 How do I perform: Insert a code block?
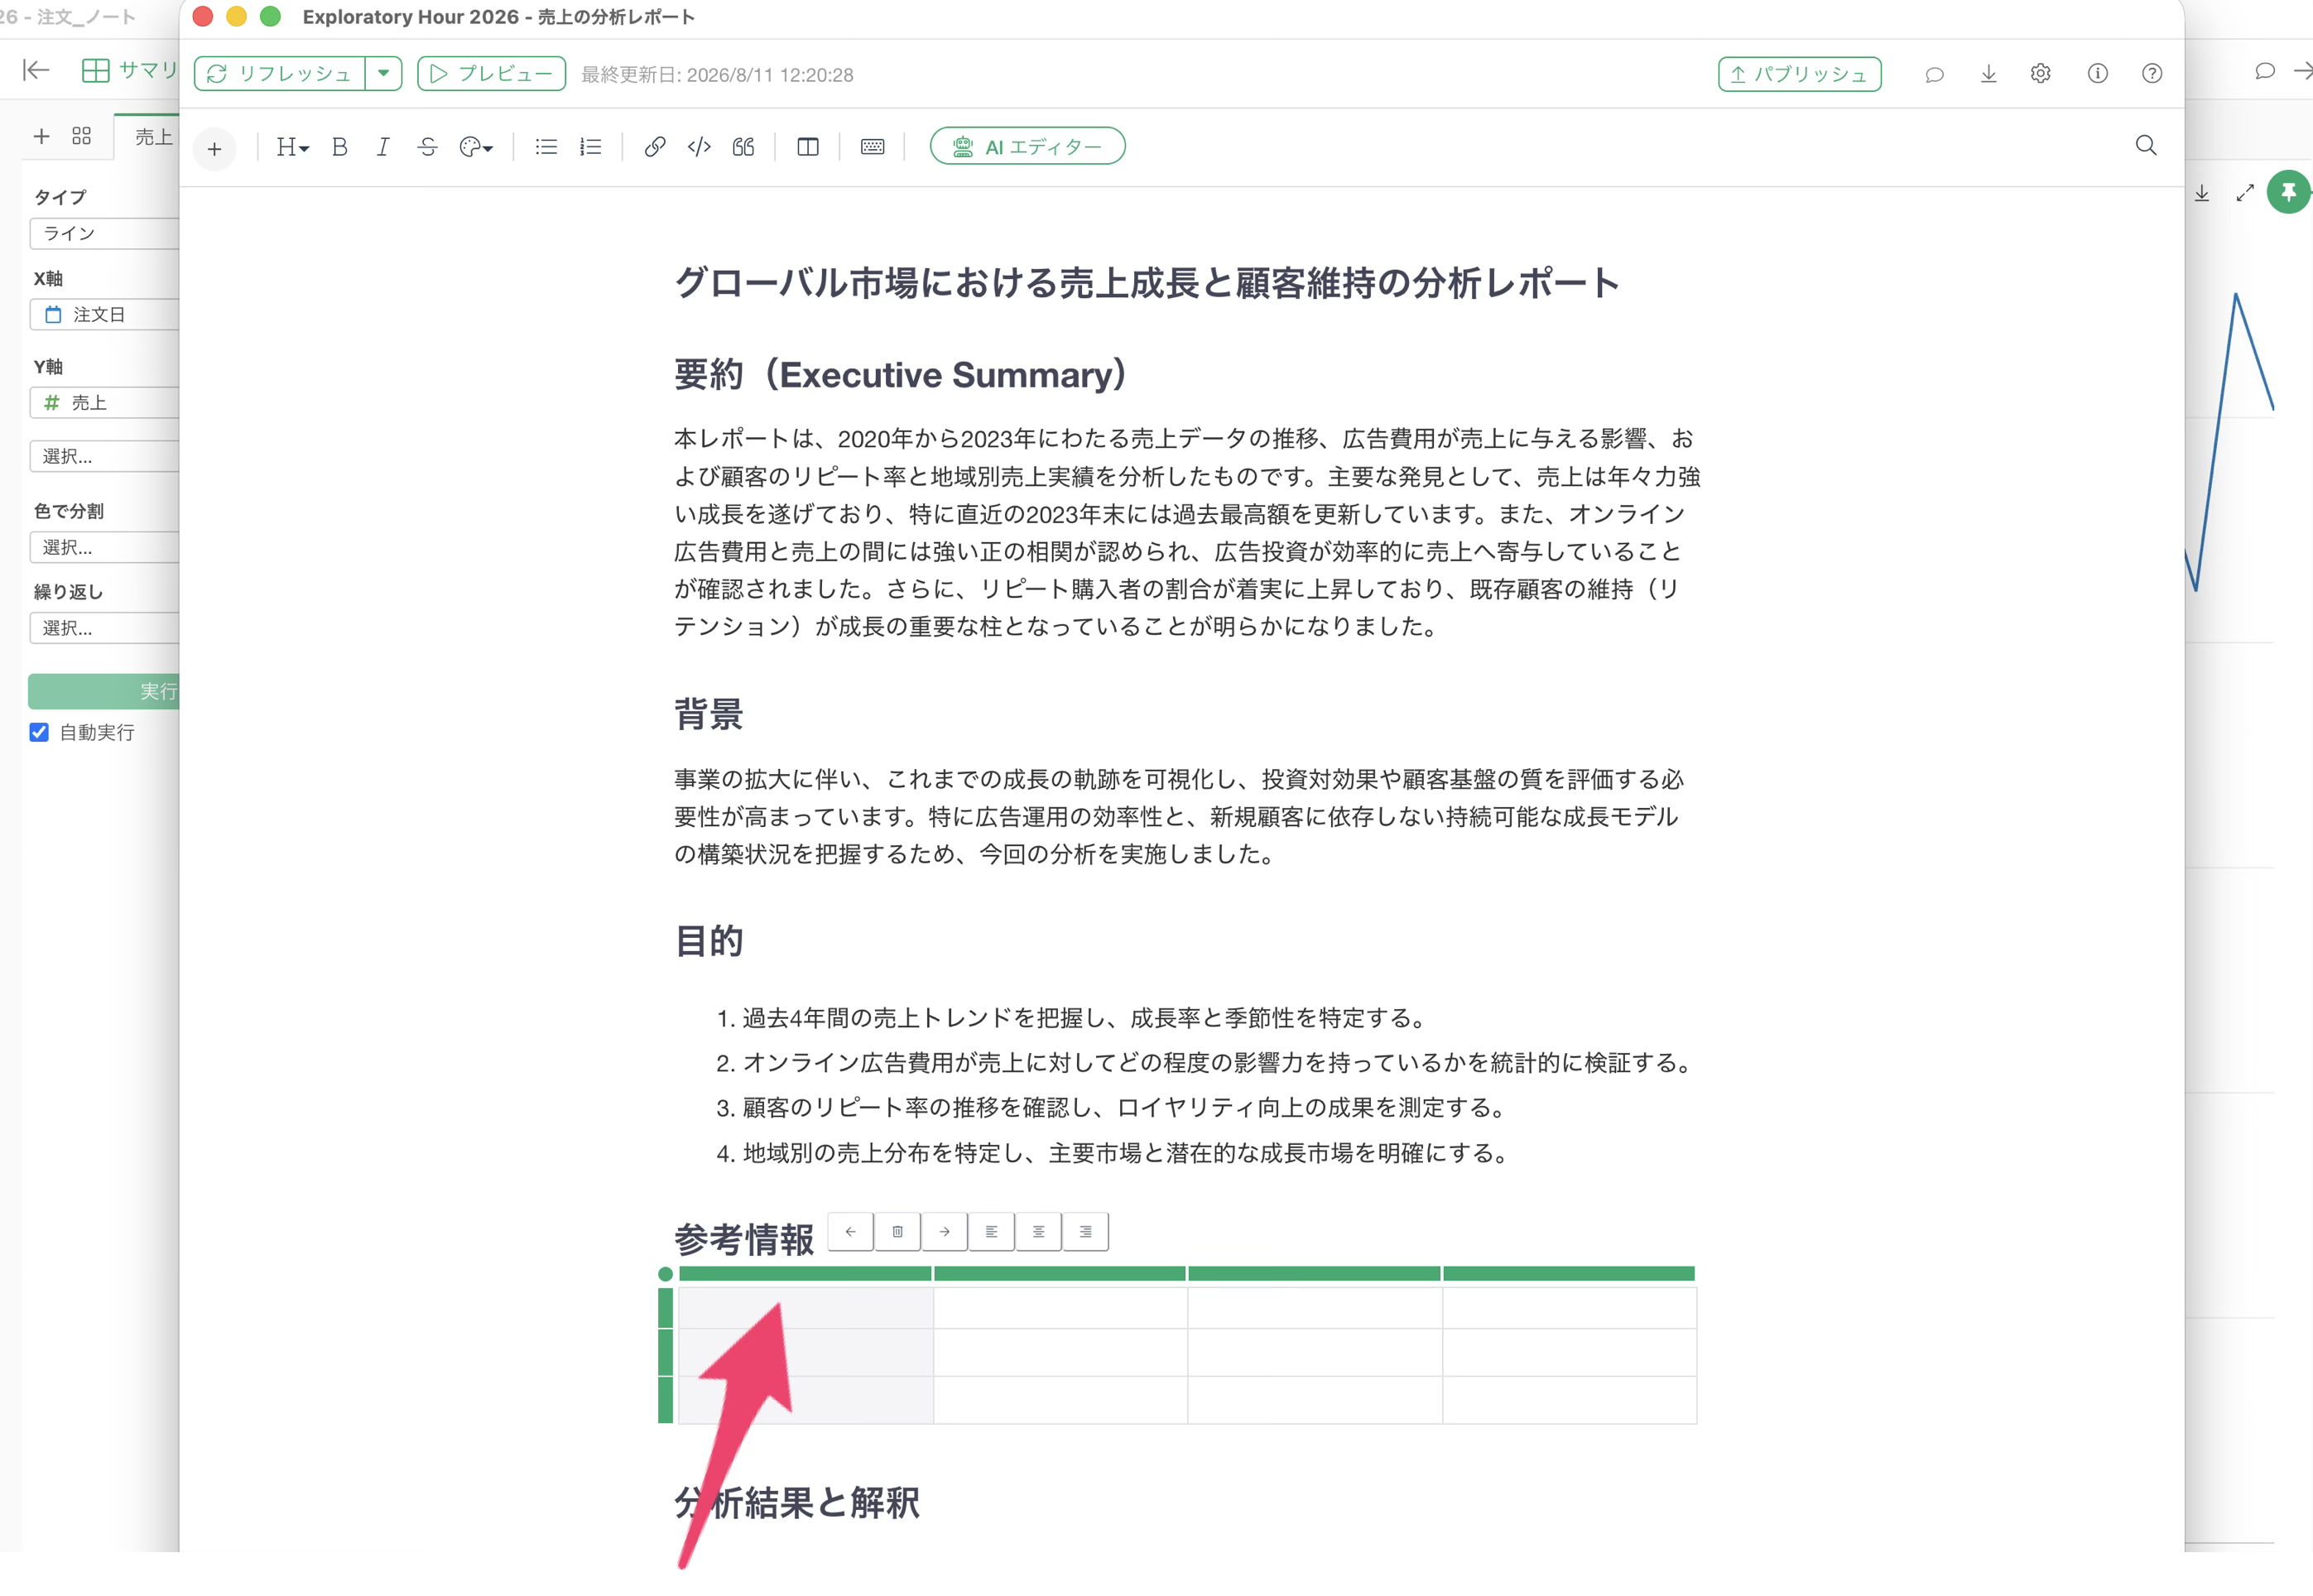click(x=699, y=148)
